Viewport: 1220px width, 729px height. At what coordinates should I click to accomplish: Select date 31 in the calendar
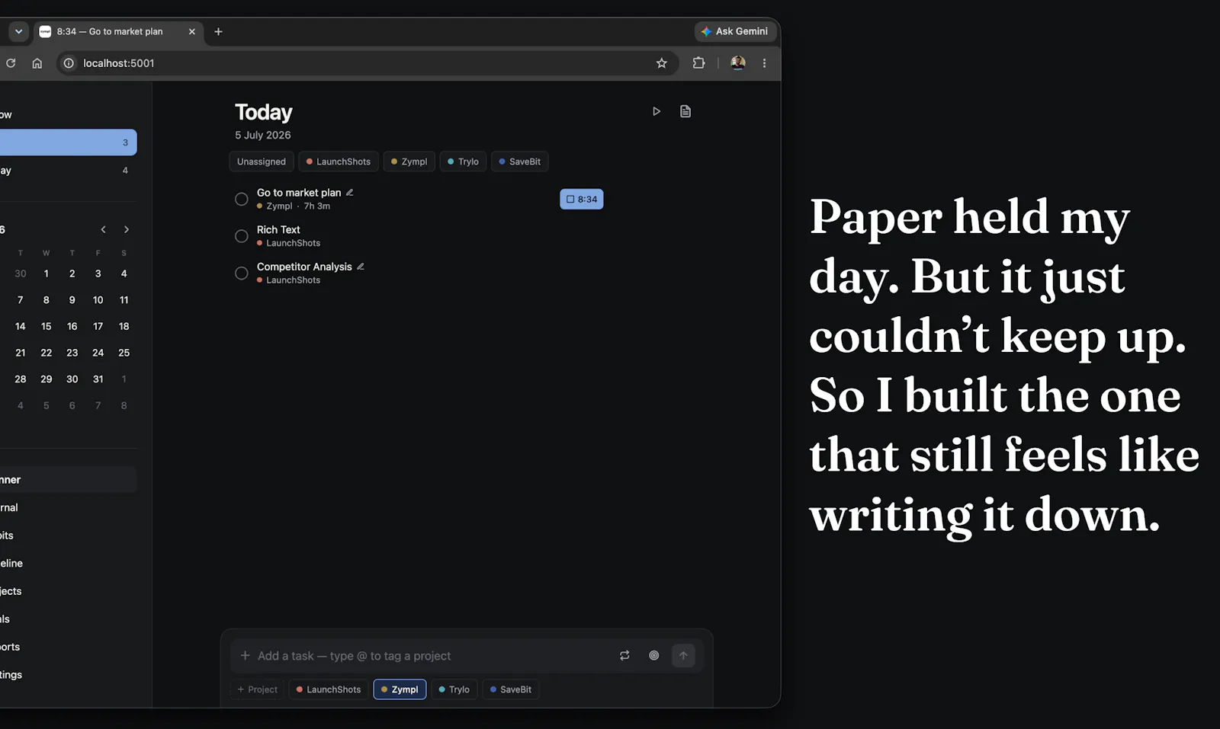[98, 379]
